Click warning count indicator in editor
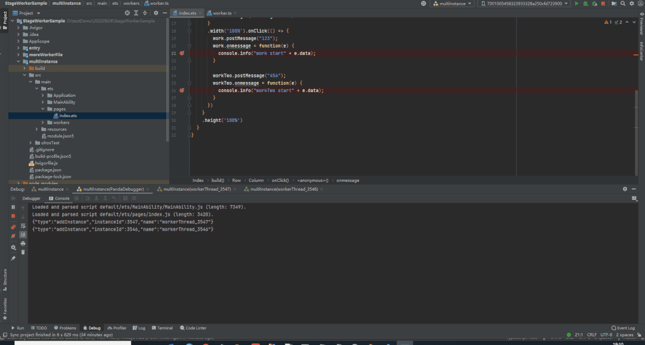 (x=608, y=22)
